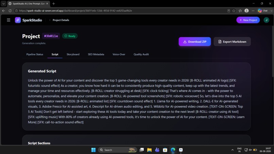Viewport: 274px width, 154px height.
Task: Click the network display tray icon
Action: 246,150
